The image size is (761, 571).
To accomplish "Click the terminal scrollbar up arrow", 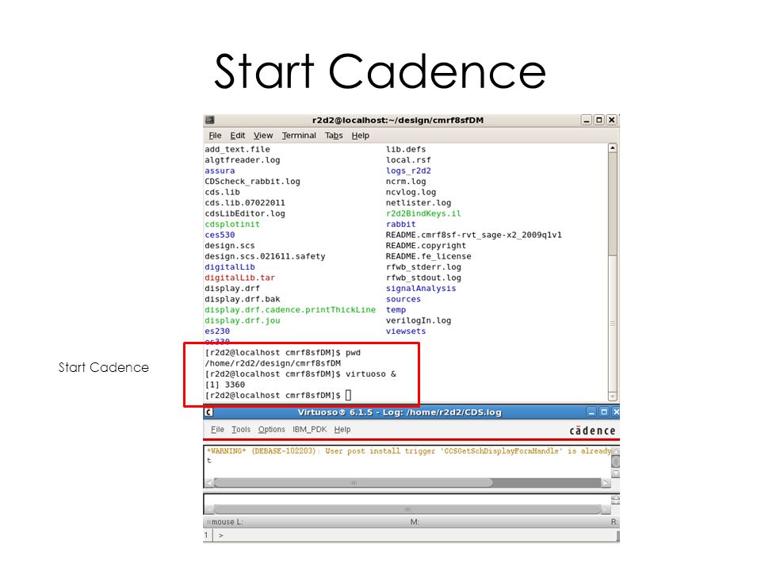I will (613, 148).
